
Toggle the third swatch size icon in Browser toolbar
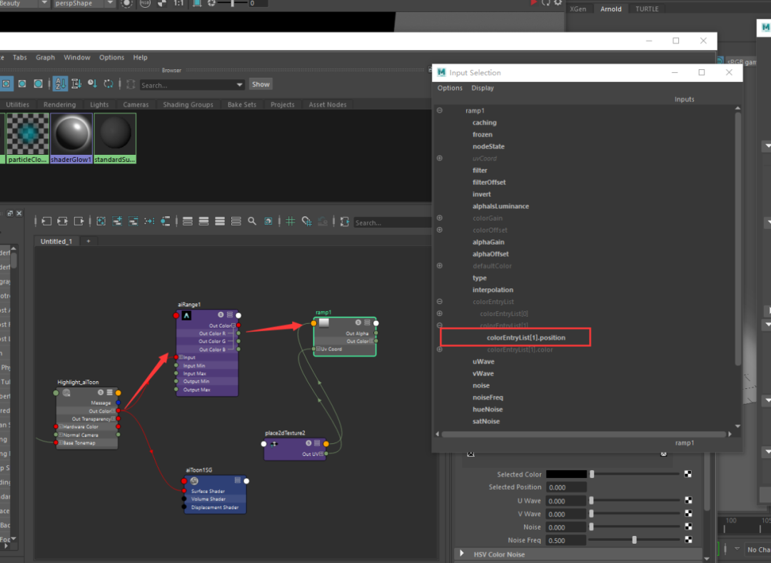(38, 84)
